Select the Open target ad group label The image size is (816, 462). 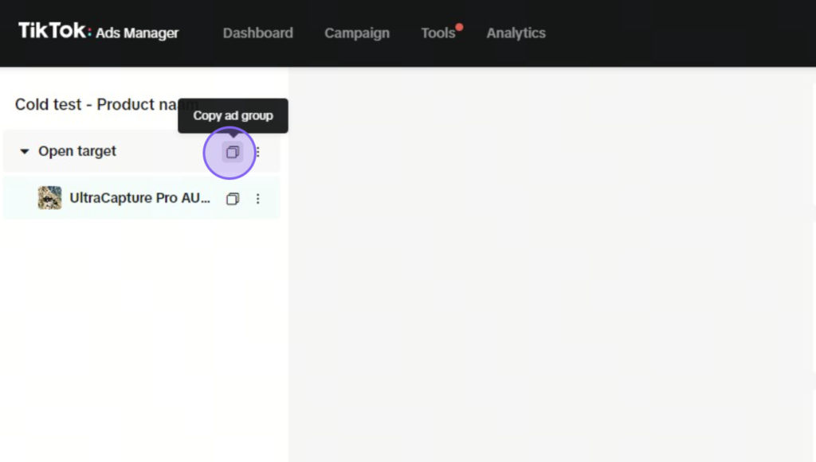tap(77, 151)
